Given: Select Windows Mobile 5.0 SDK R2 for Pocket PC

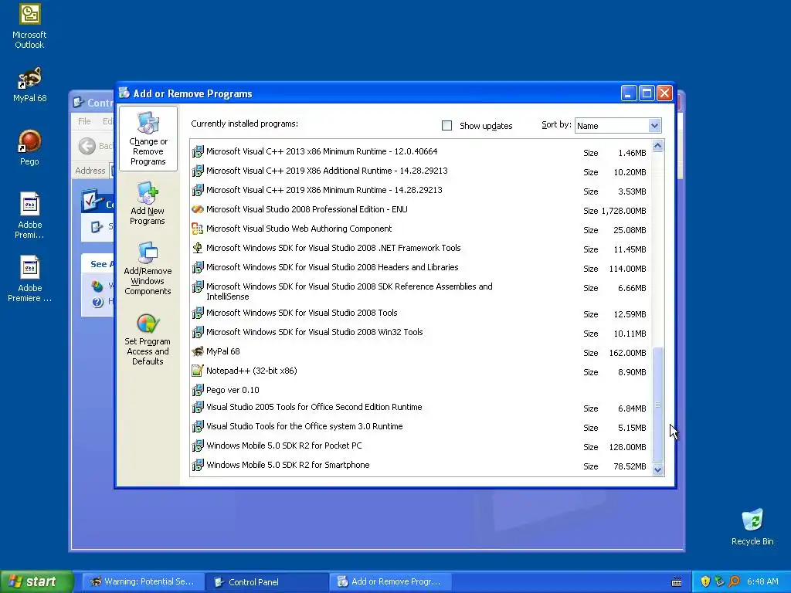Looking at the screenshot, I should (284, 446).
